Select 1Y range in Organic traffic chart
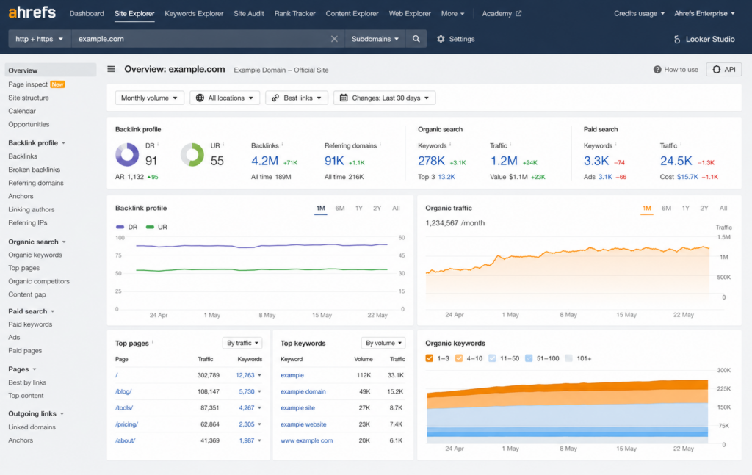Viewport: 752px width, 475px height. (x=685, y=208)
